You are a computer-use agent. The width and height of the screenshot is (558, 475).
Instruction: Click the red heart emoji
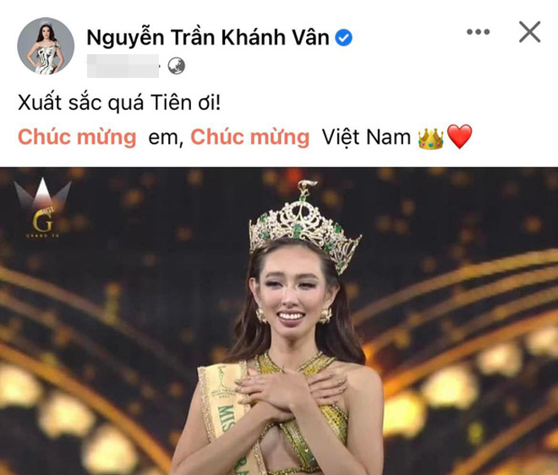pyautogui.click(x=459, y=136)
